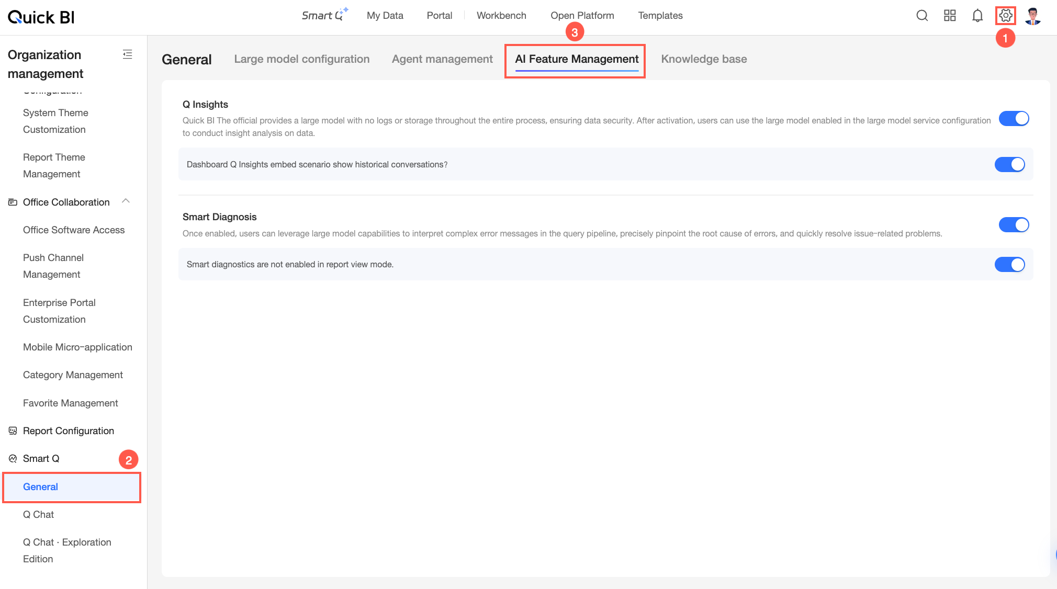Turn off the Smart Diagnosis toggle
Image resolution: width=1057 pixels, height=589 pixels.
(1014, 225)
